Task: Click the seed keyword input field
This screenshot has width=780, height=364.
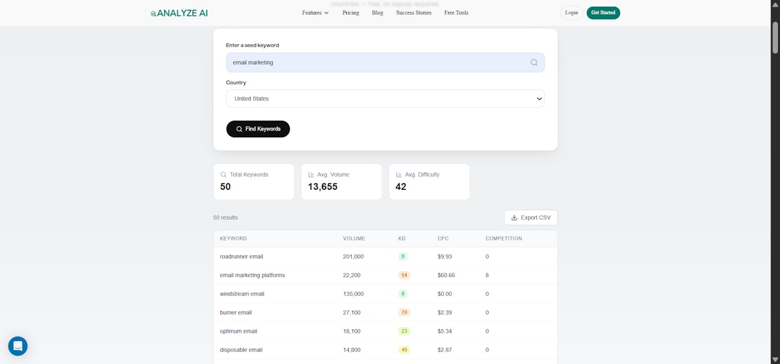Action: (385, 62)
